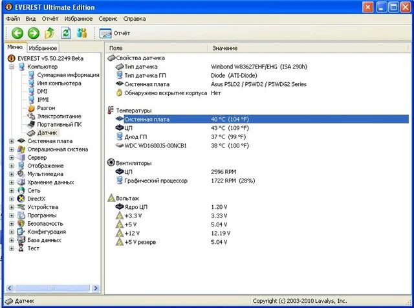Select the WDC WD1600JS-00NCB1 temperature row
The width and height of the screenshot is (414, 308).
(x=155, y=146)
